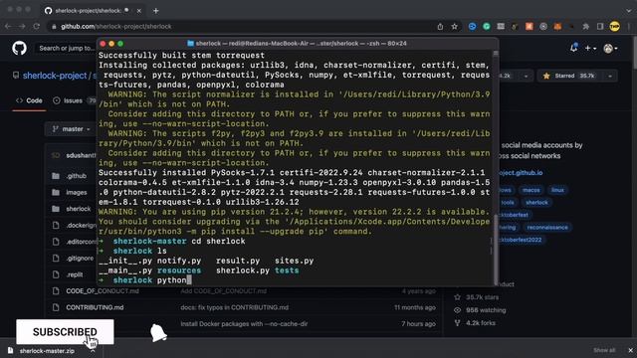Click the Issues tab circle icon
This screenshot has width=637, height=358.
(57, 100)
